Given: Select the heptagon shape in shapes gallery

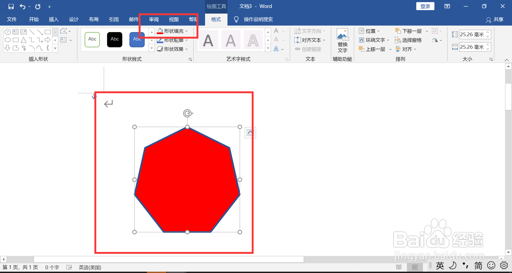Looking at the screenshot, I should [8, 32].
